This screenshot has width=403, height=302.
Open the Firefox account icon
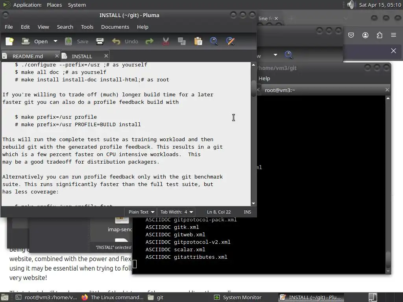point(365,35)
